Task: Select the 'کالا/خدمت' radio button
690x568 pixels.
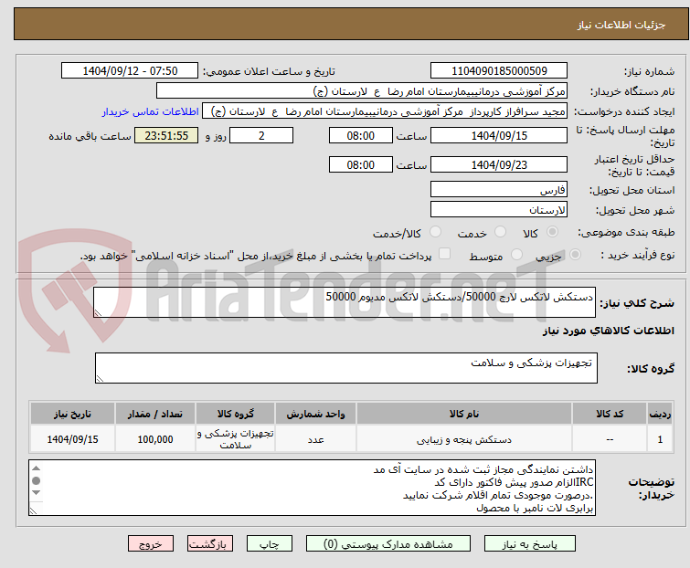Action: 435,232
